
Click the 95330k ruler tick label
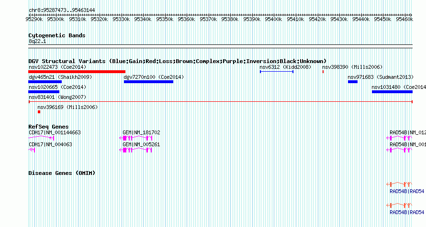(x=121, y=19)
